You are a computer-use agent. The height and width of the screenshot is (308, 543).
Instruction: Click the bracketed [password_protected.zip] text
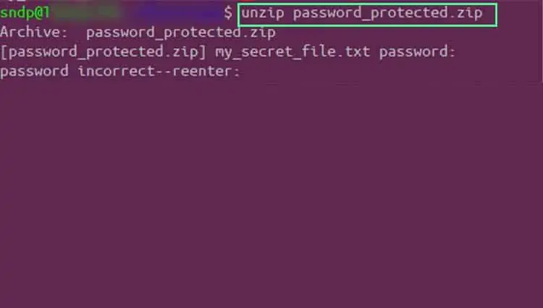[x=104, y=52]
